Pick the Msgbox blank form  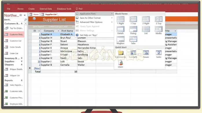click(x=120, y=40)
